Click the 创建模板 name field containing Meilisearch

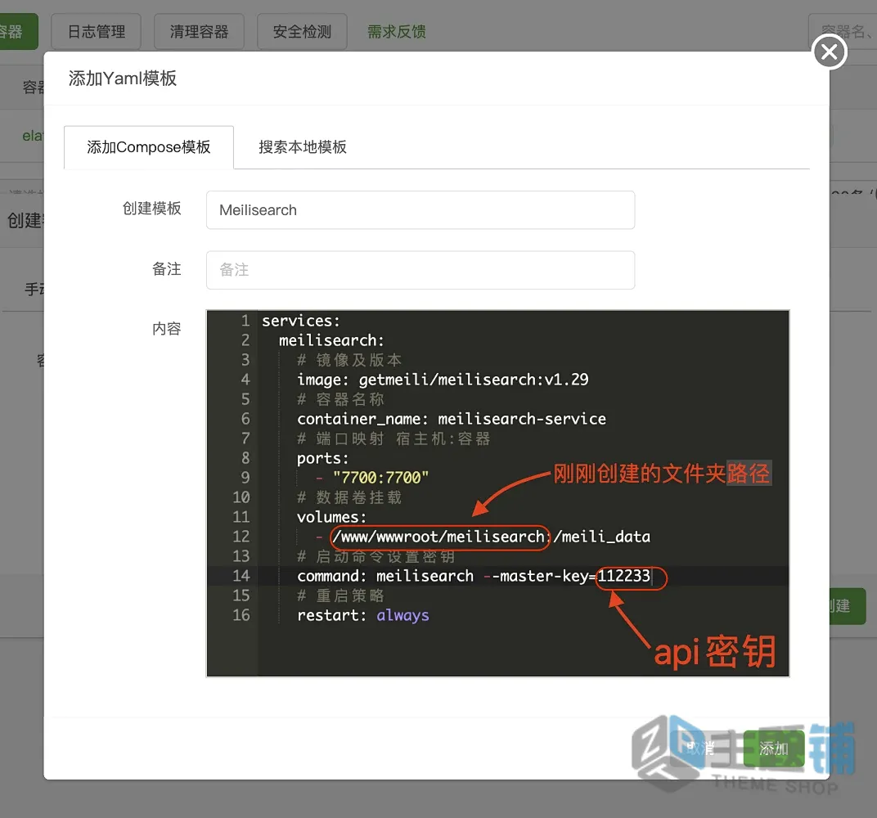point(421,210)
